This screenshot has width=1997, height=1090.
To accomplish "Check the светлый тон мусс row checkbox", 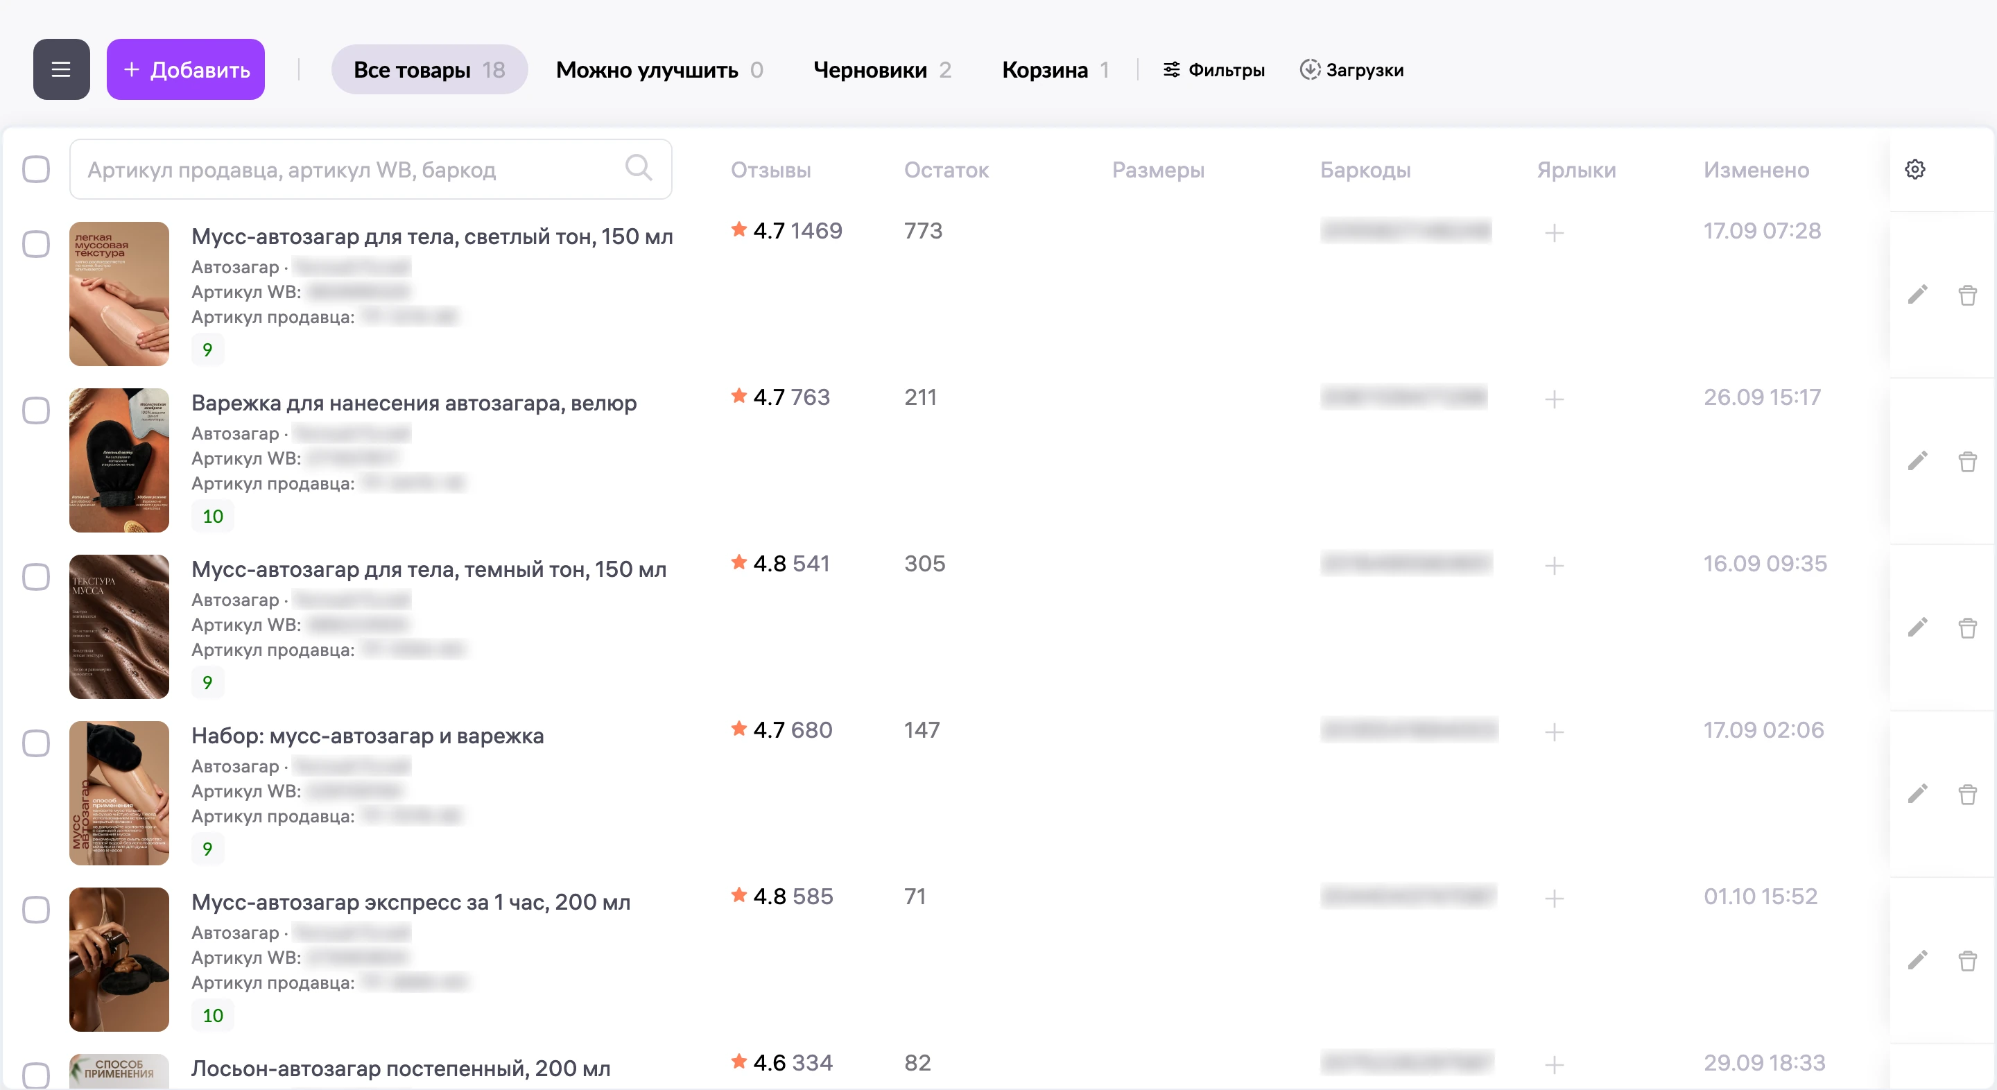I will pos(35,244).
